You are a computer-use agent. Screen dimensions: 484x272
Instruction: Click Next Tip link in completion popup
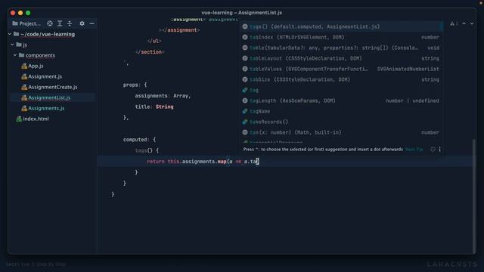(x=414, y=150)
